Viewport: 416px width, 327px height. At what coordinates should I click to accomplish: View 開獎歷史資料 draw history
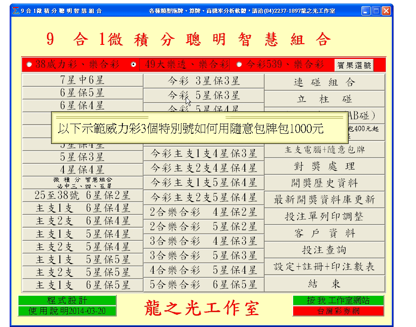click(324, 183)
